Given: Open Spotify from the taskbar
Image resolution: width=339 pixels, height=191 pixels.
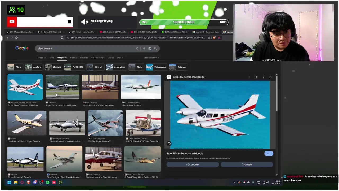Looking at the screenshot, I should [x=47, y=183].
